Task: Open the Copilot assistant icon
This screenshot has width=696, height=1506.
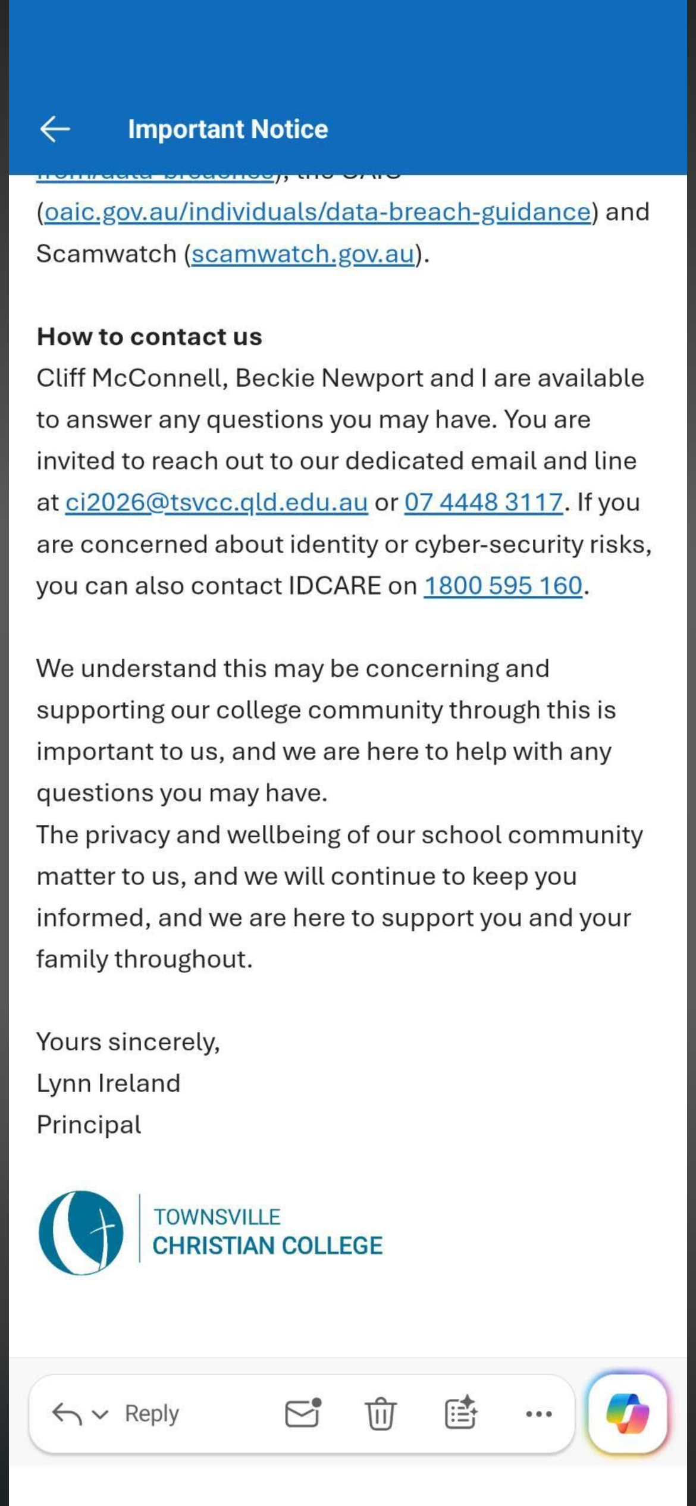Action: point(628,1413)
